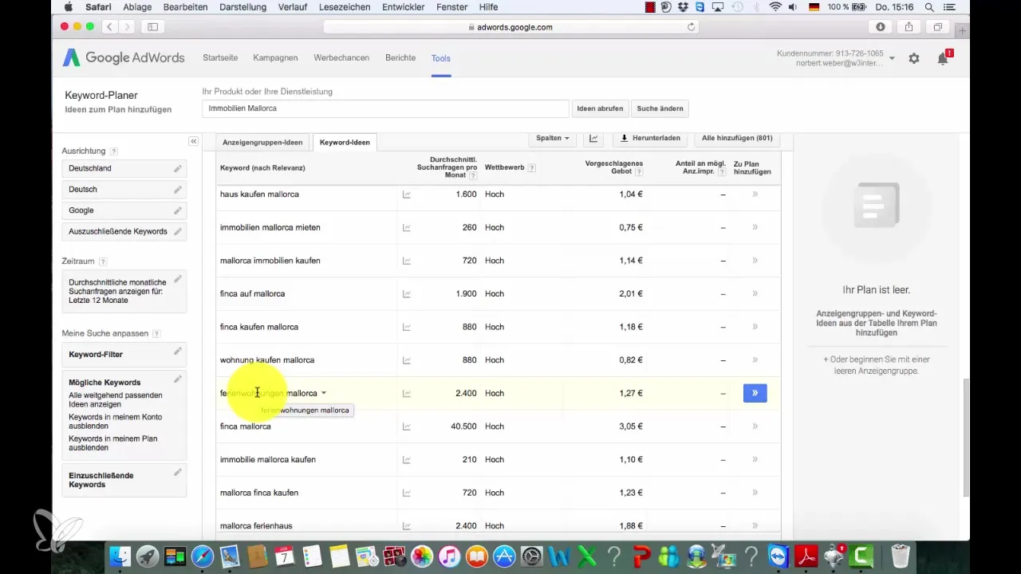The image size is (1021, 574).
Task: Edit Einzuschließende Keywords pencil
Action: tap(178, 473)
